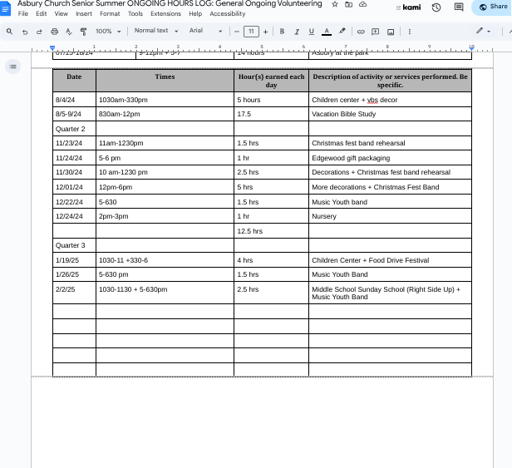Click the description column header cell
The image size is (512, 468).
(x=390, y=81)
